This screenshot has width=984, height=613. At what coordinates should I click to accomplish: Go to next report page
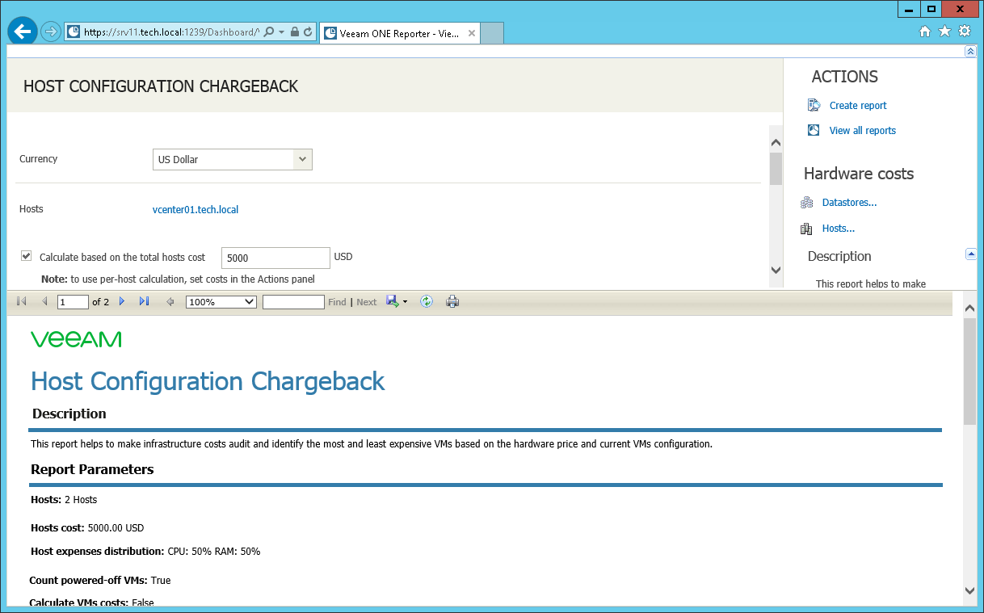point(122,301)
